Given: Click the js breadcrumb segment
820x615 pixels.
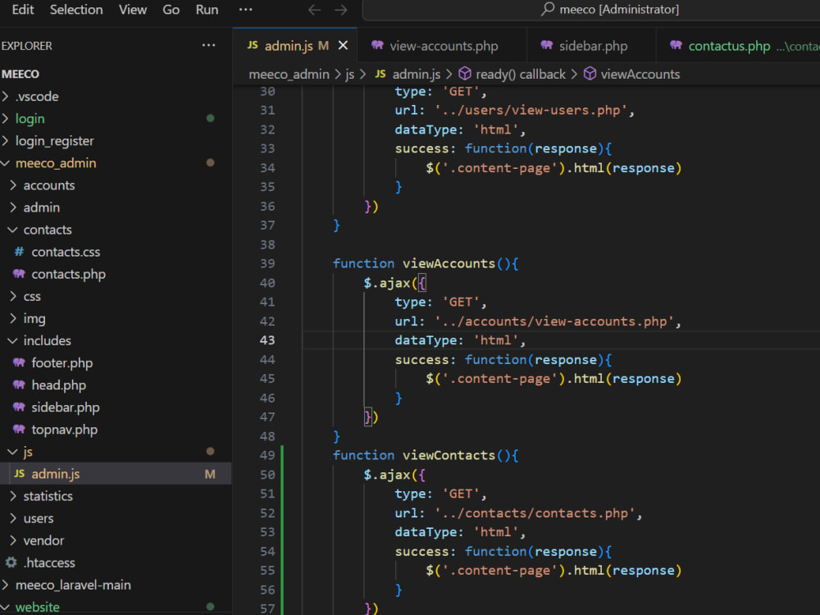Looking at the screenshot, I should point(349,75).
